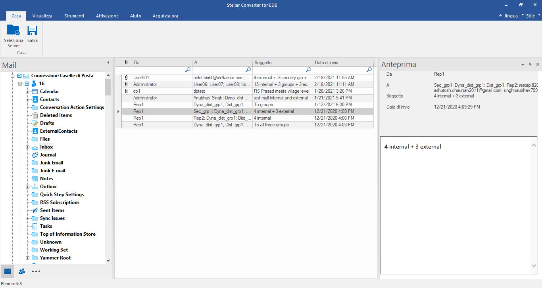Click folder tree scrollbar down arrow
542x288 pixels.
pos(108,260)
